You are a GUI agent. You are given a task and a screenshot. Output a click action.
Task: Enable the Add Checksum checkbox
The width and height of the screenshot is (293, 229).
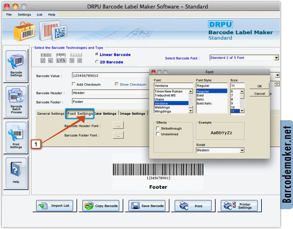point(74,84)
